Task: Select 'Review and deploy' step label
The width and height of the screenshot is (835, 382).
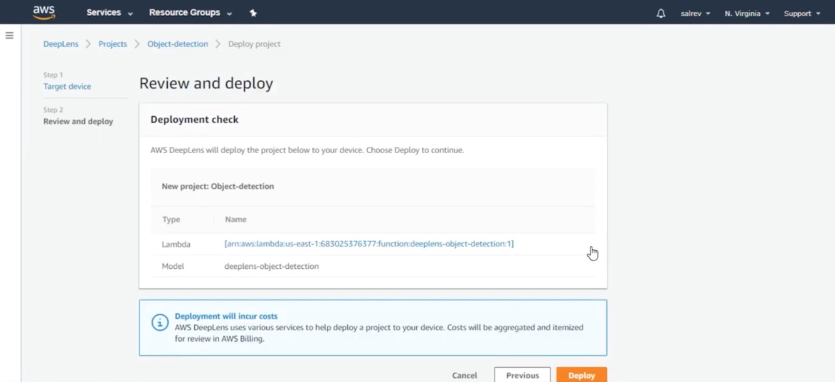Action: coord(78,122)
